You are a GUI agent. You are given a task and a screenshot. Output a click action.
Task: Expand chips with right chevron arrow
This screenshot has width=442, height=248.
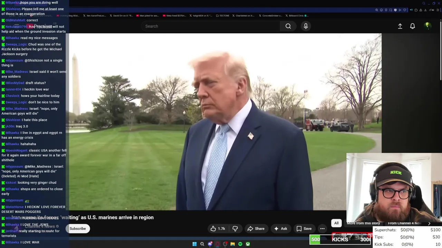pos(429,223)
